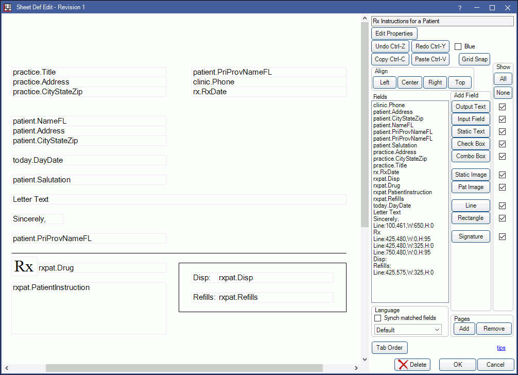Click the help question mark in title bar
The height and width of the screenshot is (375, 518).
(459, 8)
